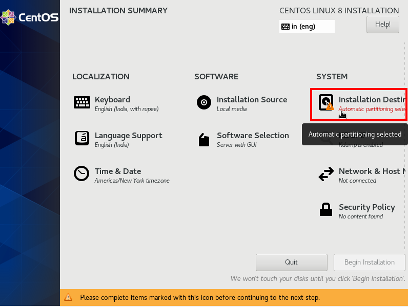Click the SOFTWARE section heading
408x307 pixels.
click(x=216, y=77)
